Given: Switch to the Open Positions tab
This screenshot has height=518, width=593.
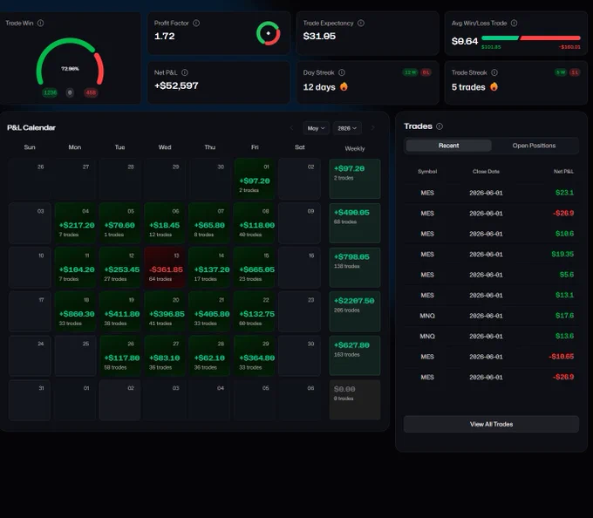Looking at the screenshot, I should pyautogui.click(x=534, y=146).
